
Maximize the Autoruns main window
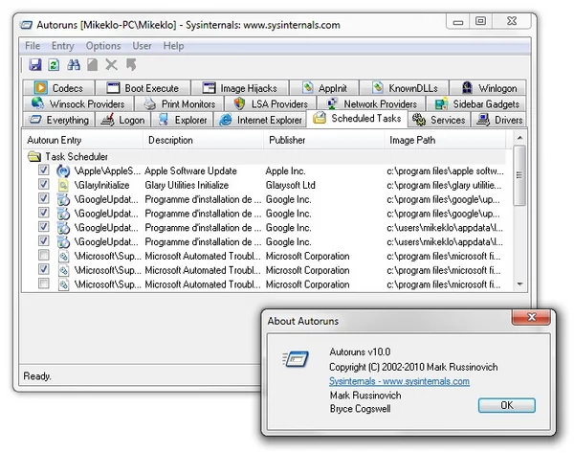[x=480, y=21]
